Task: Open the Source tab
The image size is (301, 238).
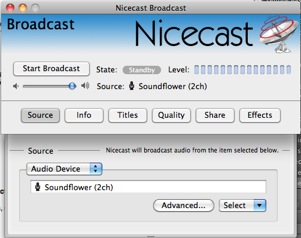Action: tap(40, 115)
